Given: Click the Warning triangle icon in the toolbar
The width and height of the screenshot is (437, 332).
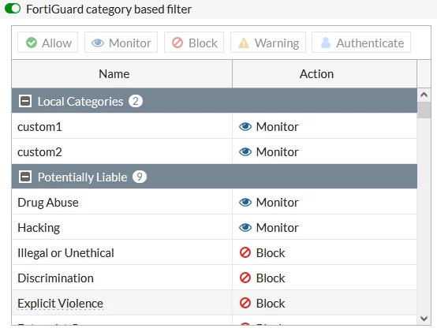Looking at the screenshot, I should coord(244,43).
